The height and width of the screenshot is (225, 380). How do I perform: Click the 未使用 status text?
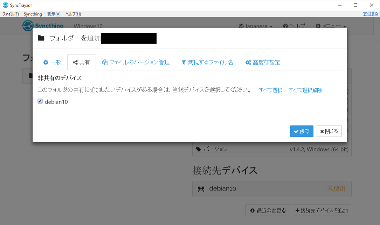[336, 188]
